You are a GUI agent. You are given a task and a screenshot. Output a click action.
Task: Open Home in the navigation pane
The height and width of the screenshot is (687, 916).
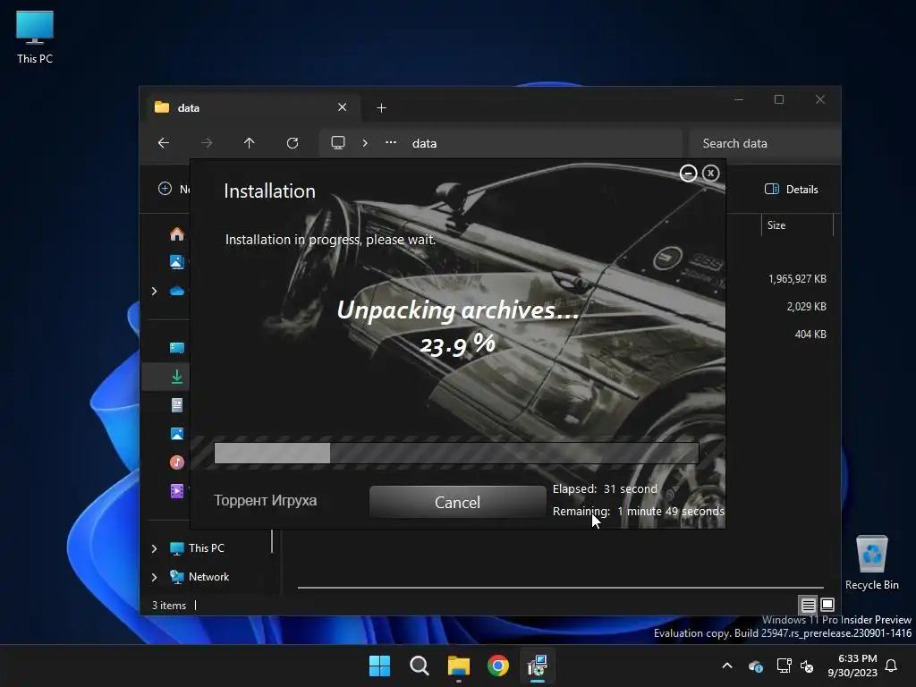[177, 234]
